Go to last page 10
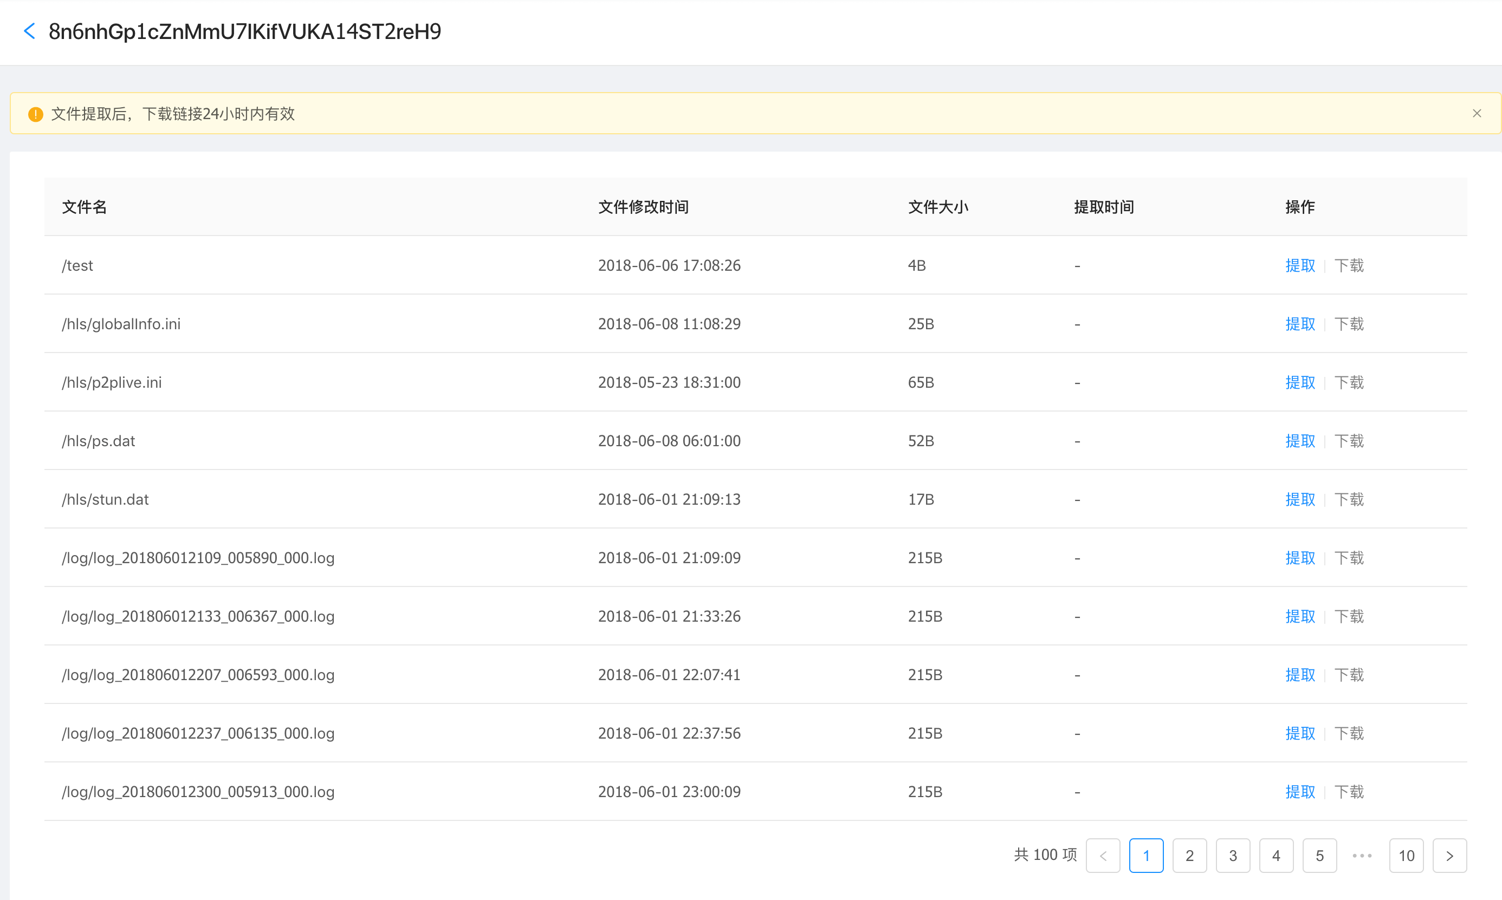1502x900 pixels. point(1406,856)
